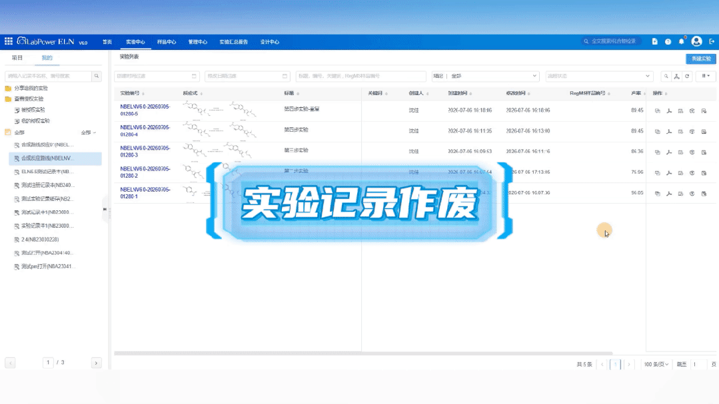Click the cube action icon in row 01280-4

point(692,132)
